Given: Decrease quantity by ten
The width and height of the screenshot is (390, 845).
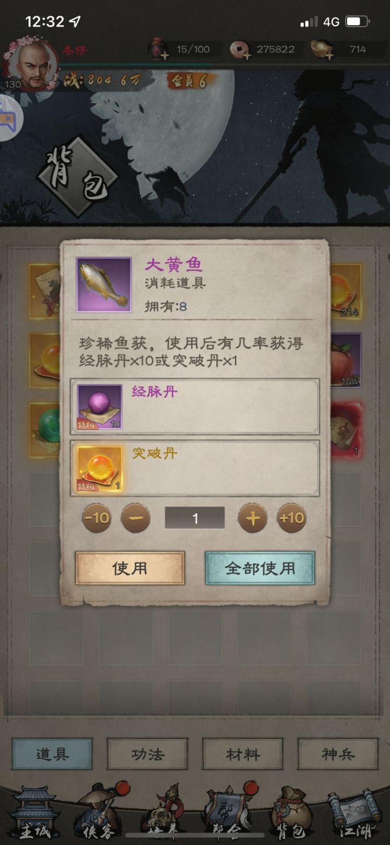Looking at the screenshot, I should click(x=96, y=518).
